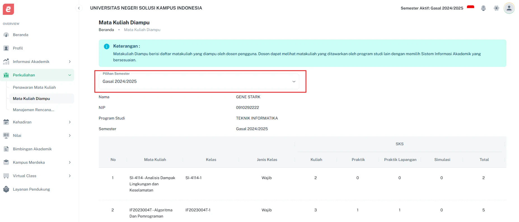Click the Layanan Pendukung box icon
Screen dimensions: 519x222
6,189
